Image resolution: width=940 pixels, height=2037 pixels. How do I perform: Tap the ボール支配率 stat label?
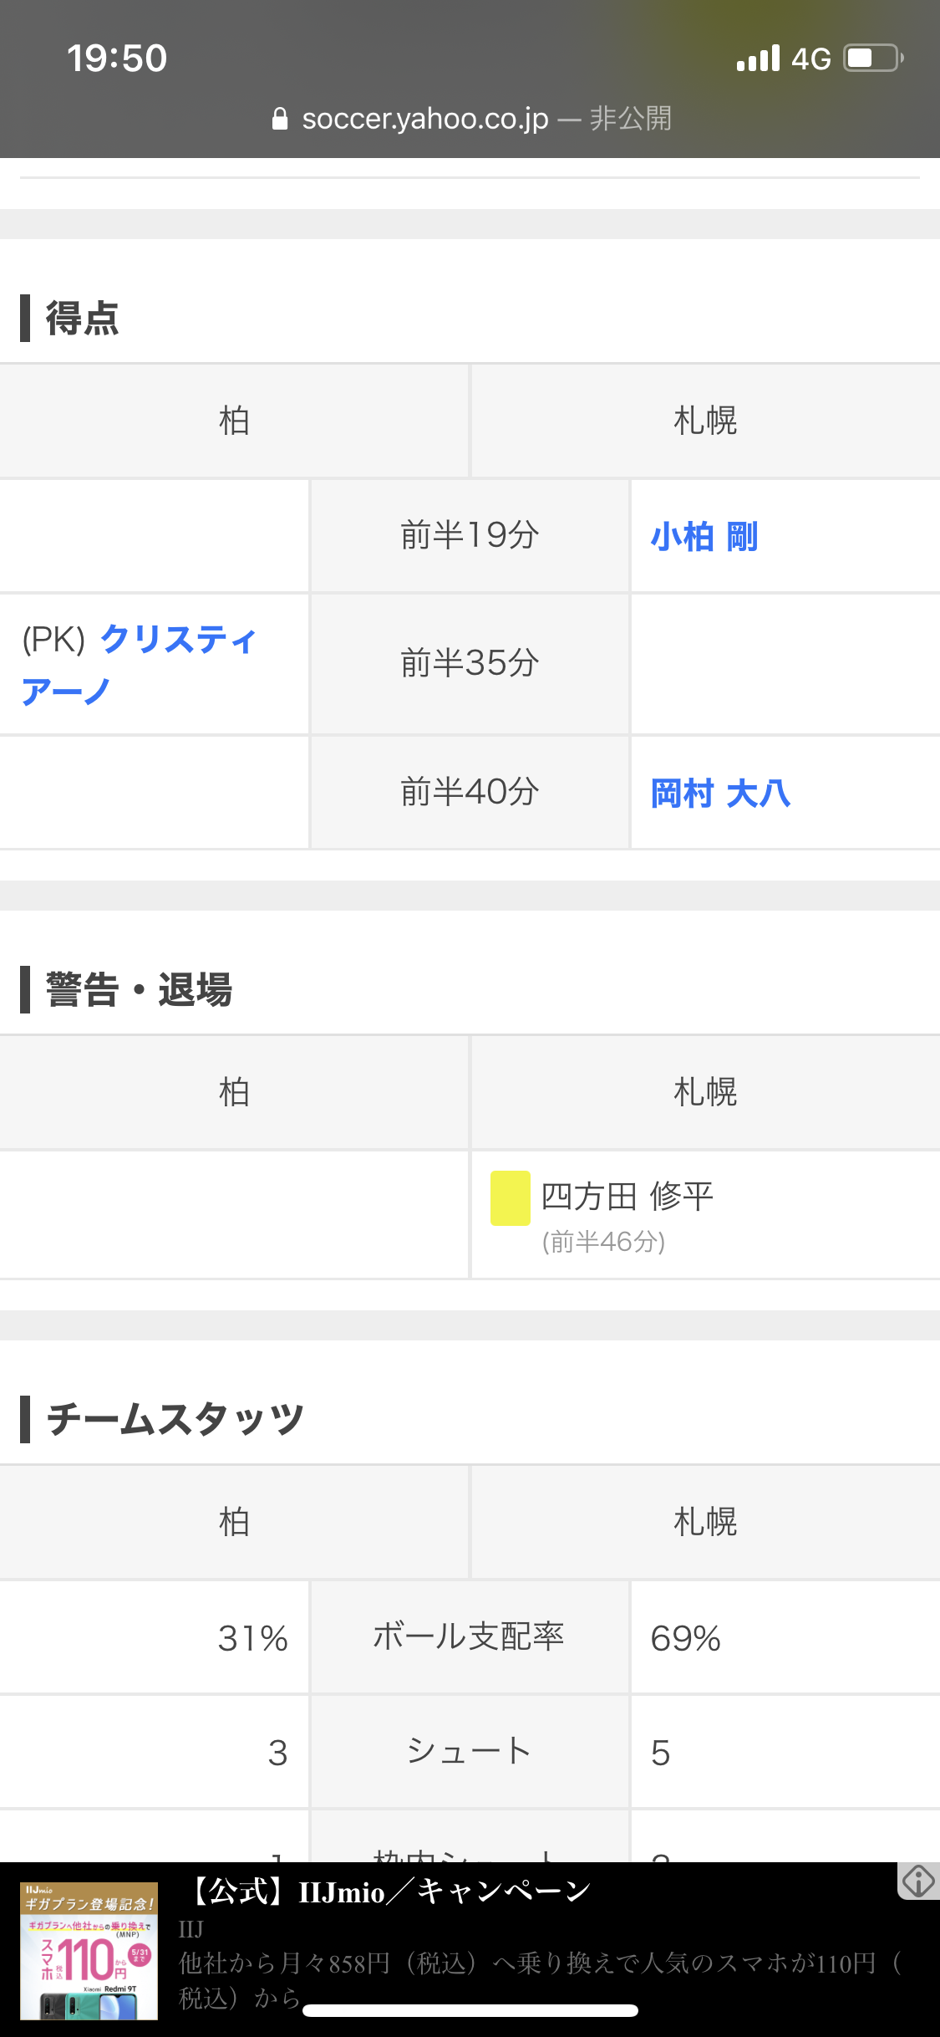pos(469,1636)
